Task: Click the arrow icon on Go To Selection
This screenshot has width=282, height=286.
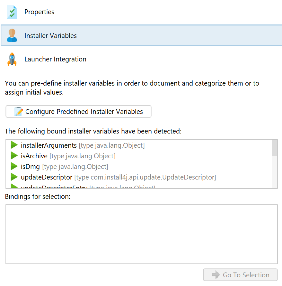Action: [216, 275]
